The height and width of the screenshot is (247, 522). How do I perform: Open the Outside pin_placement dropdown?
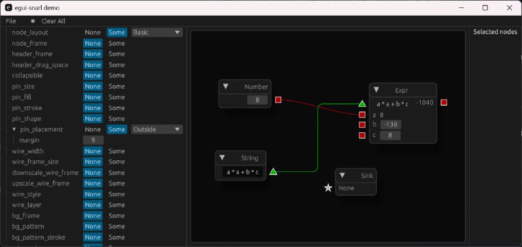pos(157,129)
